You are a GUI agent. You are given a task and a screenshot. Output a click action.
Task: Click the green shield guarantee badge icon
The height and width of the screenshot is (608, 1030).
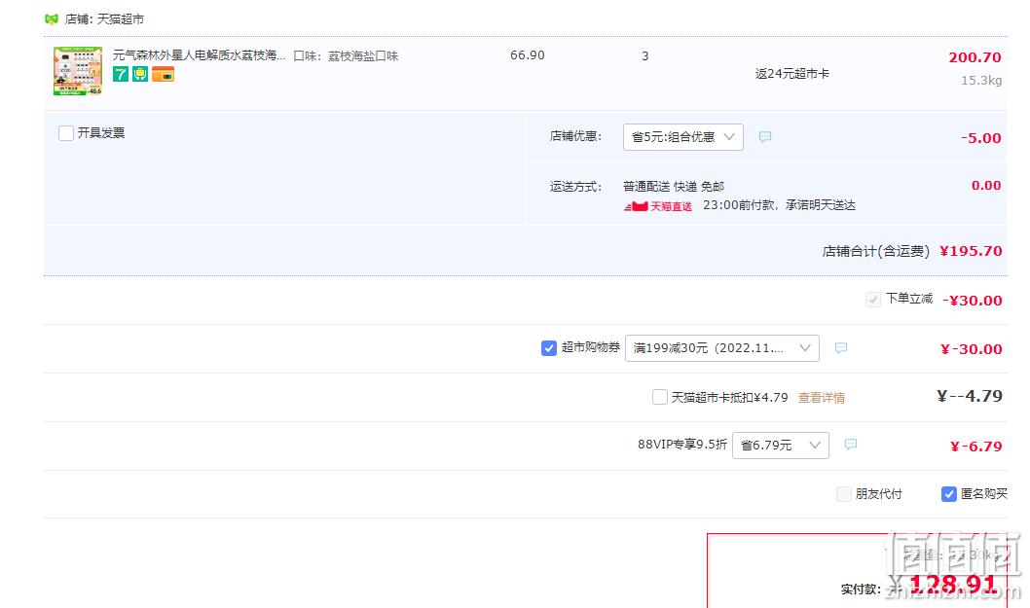pyautogui.click(x=140, y=74)
